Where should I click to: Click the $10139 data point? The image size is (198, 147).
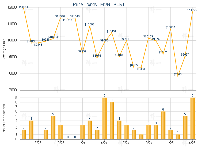point(148,38)
